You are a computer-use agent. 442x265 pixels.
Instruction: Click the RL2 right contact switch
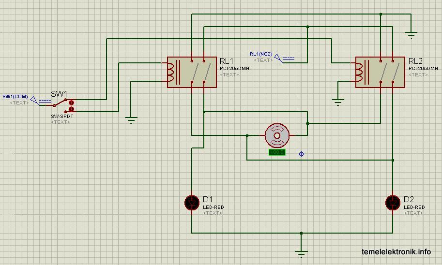tap(396, 71)
